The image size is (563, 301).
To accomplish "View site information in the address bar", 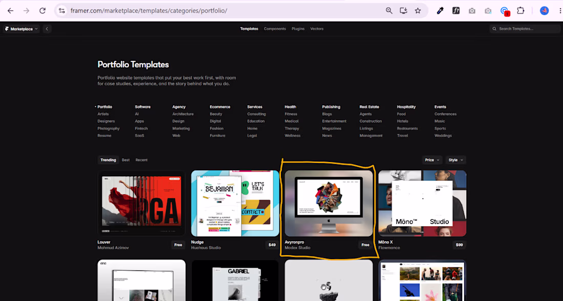I will point(62,11).
